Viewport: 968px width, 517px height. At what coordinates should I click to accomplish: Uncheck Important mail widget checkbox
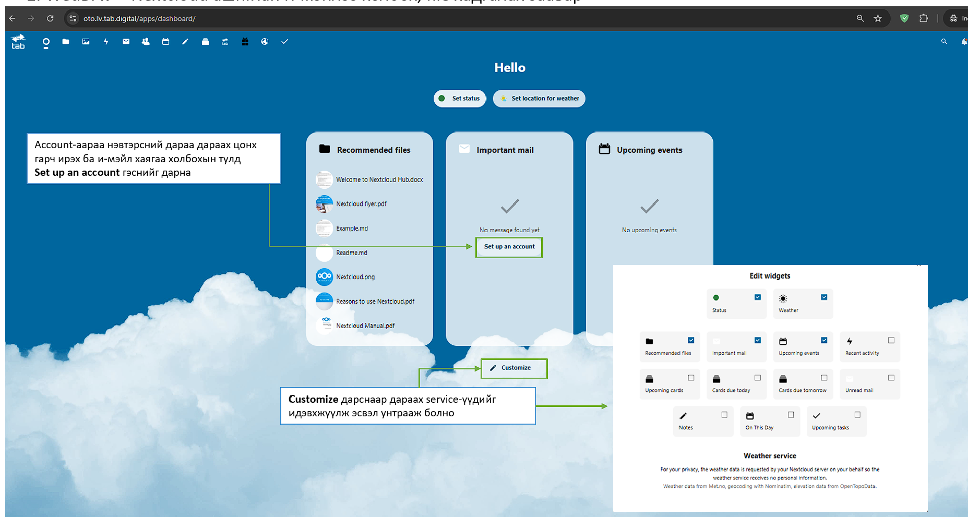[x=758, y=340]
